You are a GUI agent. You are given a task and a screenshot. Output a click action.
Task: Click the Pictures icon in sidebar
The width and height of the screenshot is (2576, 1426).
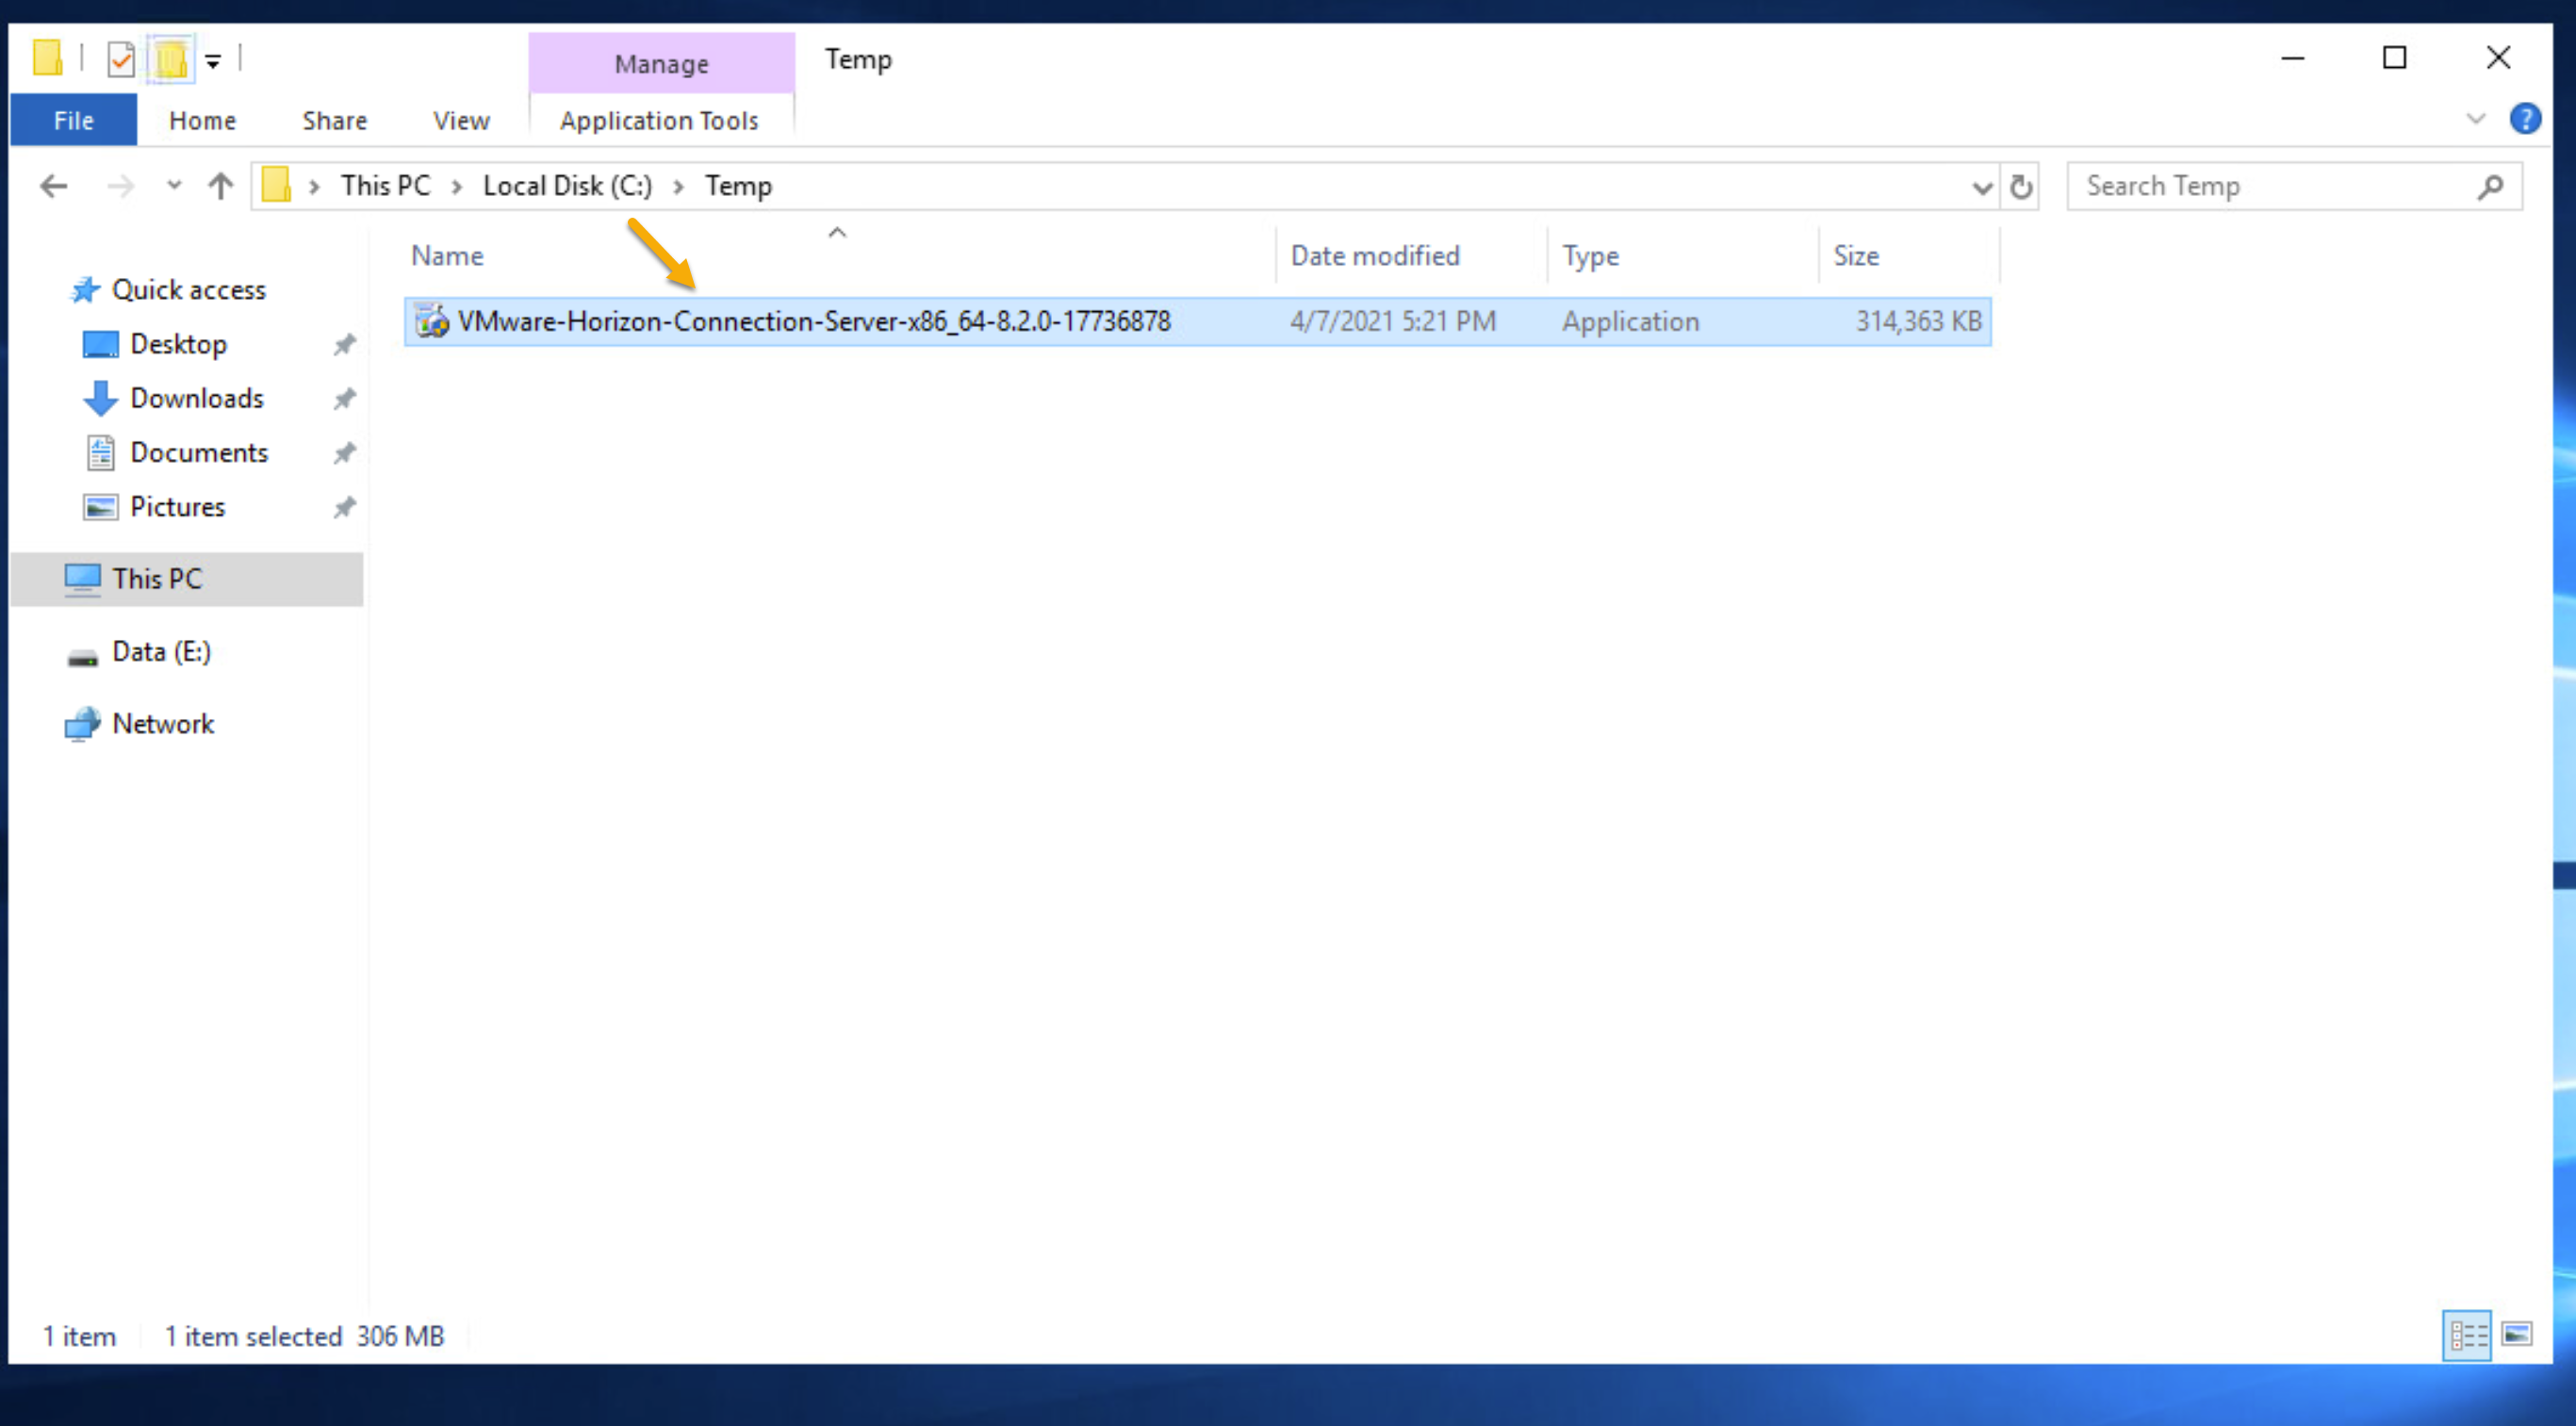pyautogui.click(x=100, y=507)
